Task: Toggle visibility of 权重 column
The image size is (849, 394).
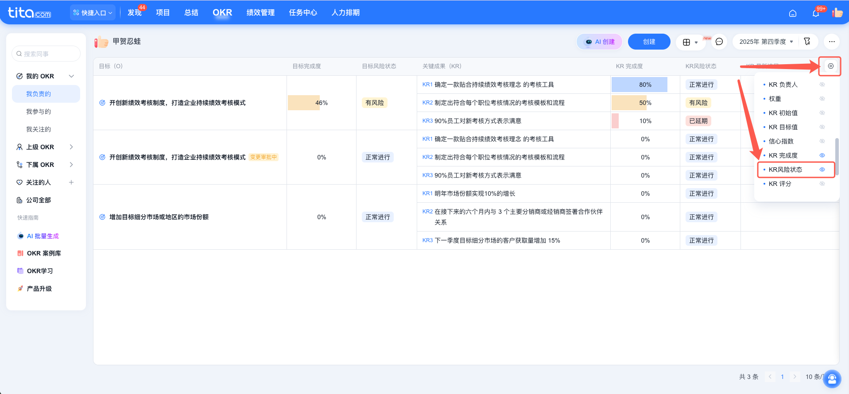Action: point(822,99)
